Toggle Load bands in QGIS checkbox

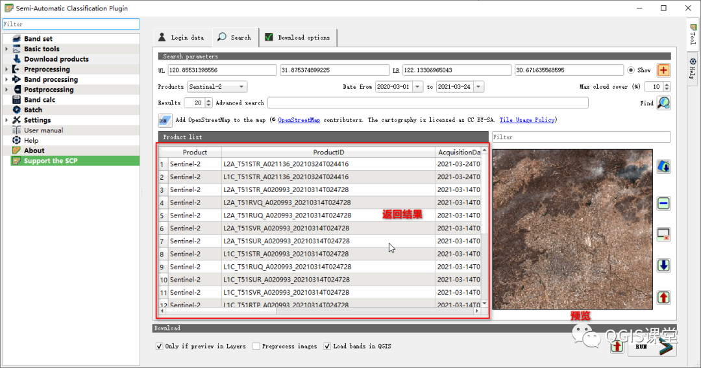(327, 346)
